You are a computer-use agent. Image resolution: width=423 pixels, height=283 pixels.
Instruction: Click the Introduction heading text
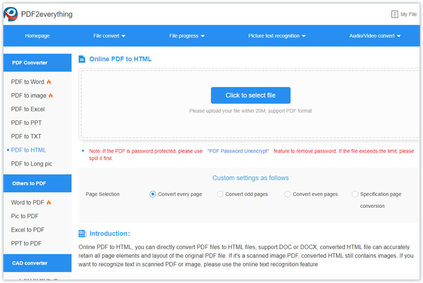point(109,233)
